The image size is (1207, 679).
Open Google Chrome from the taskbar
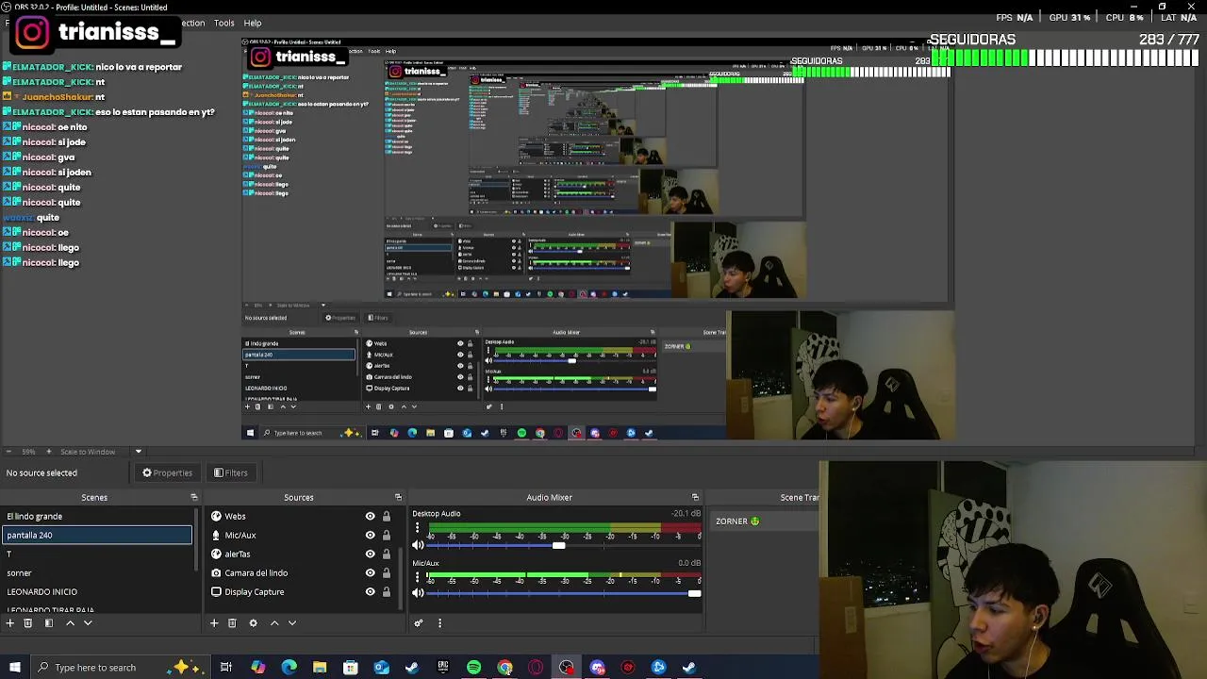coord(504,668)
